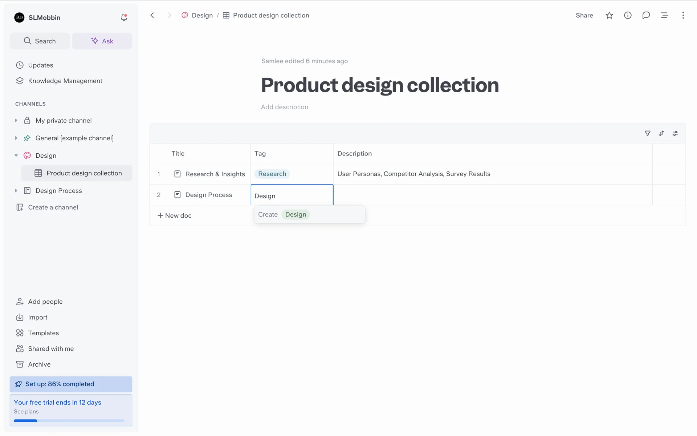Open the collection info icon

[x=628, y=15]
